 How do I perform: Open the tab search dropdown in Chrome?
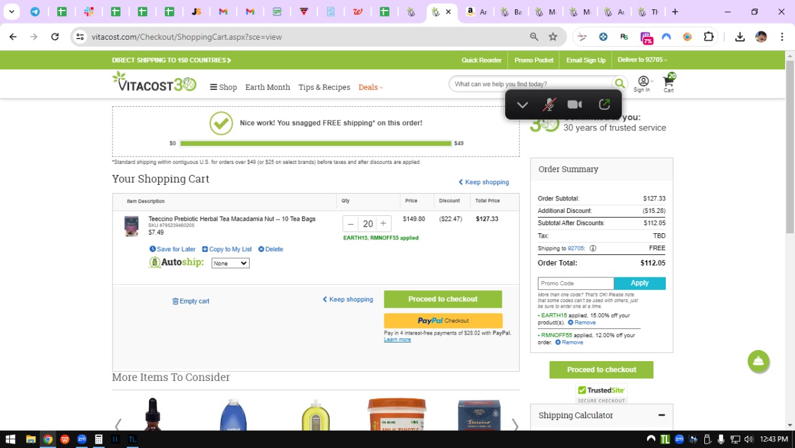(x=11, y=12)
